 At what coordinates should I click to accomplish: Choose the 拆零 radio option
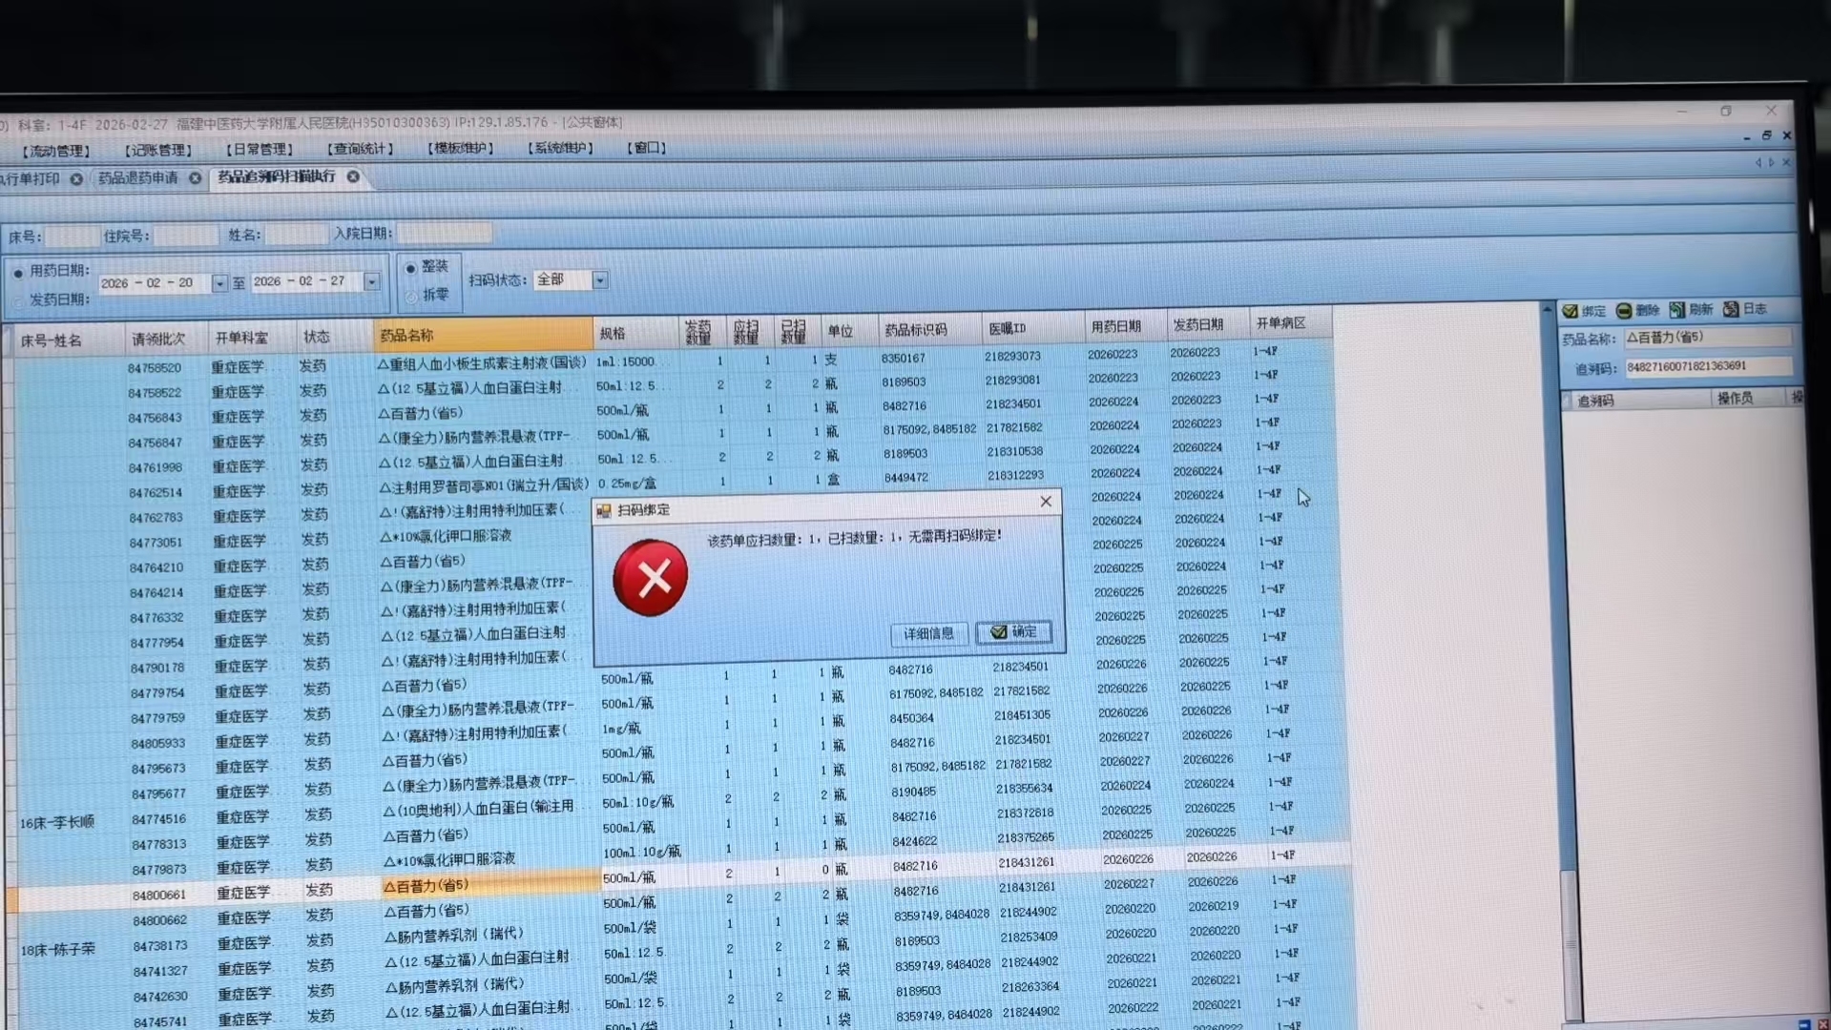(411, 297)
